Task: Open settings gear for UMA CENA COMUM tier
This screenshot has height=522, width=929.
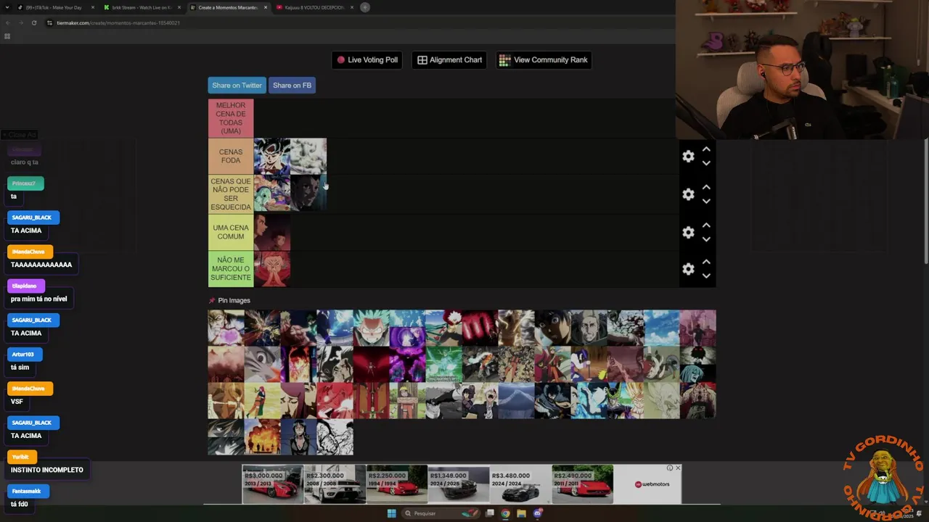Action: pos(688,232)
